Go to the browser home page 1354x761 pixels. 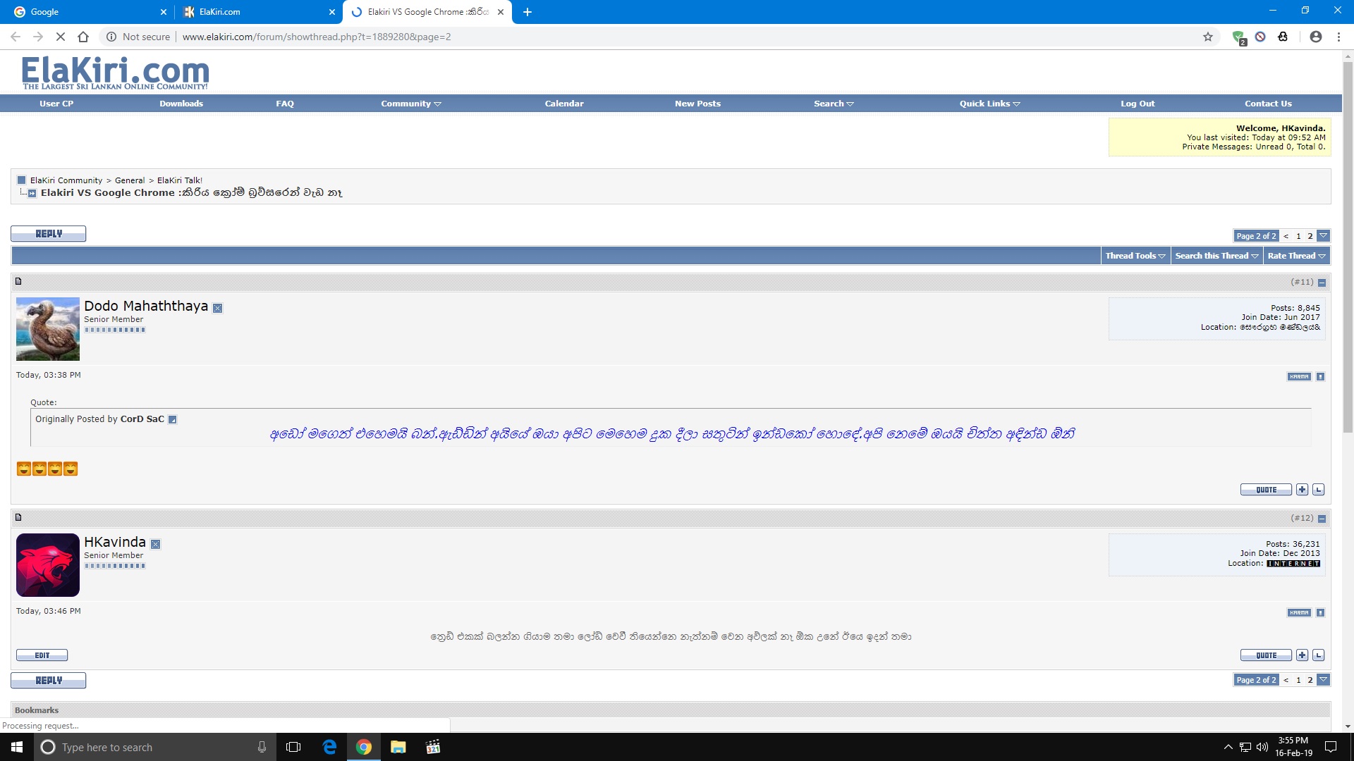83,37
